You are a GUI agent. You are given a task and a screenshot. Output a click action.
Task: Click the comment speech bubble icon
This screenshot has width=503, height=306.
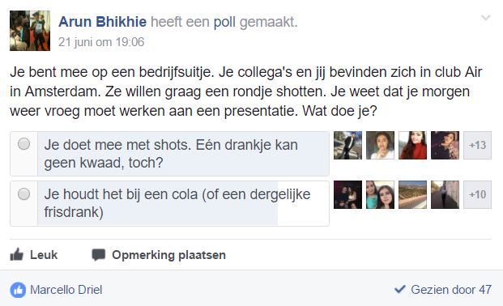pos(99,255)
